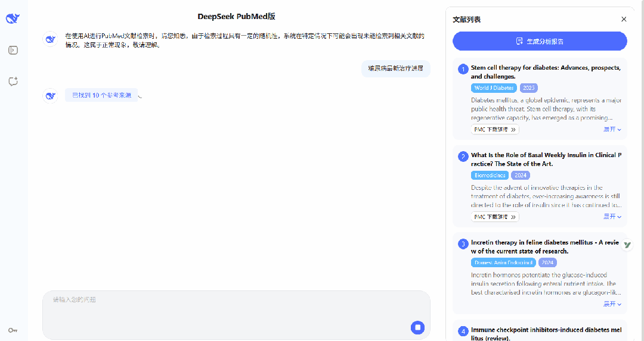The image size is (644, 341).
Task: Click the 生成分析报告 document icon
Action: click(x=519, y=42)
